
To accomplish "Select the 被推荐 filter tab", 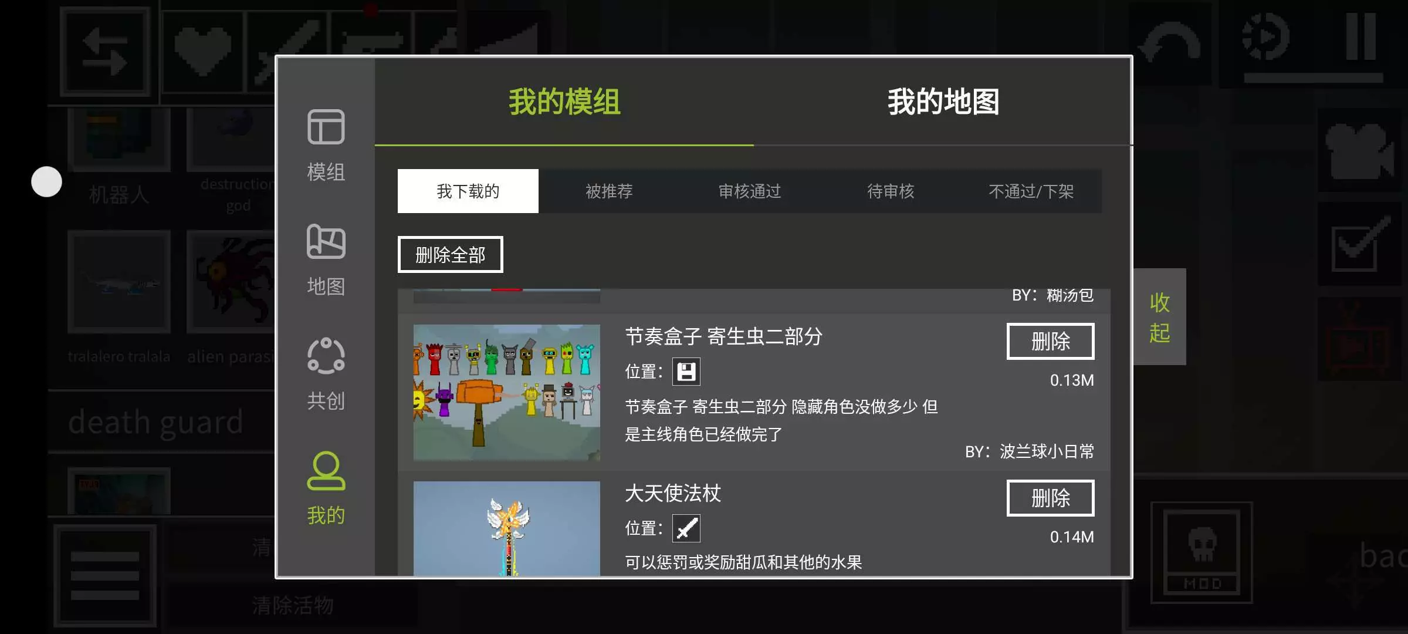I will (609, 191).
